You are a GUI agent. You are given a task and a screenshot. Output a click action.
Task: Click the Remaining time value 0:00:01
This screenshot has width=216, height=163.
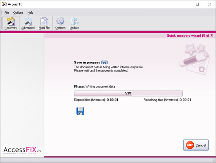[x=185, y=100]
